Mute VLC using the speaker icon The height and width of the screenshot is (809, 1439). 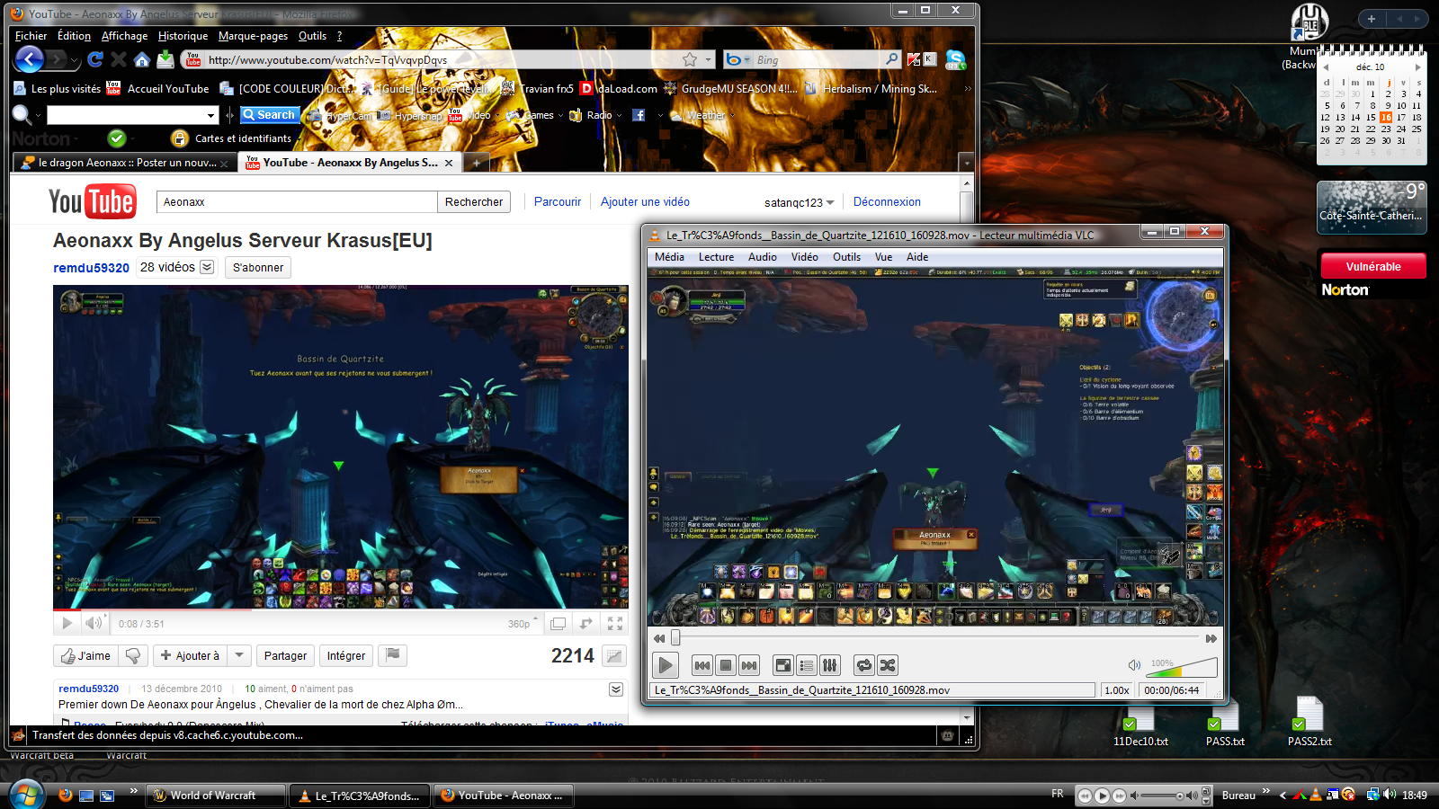click(x=1135, y=665)
